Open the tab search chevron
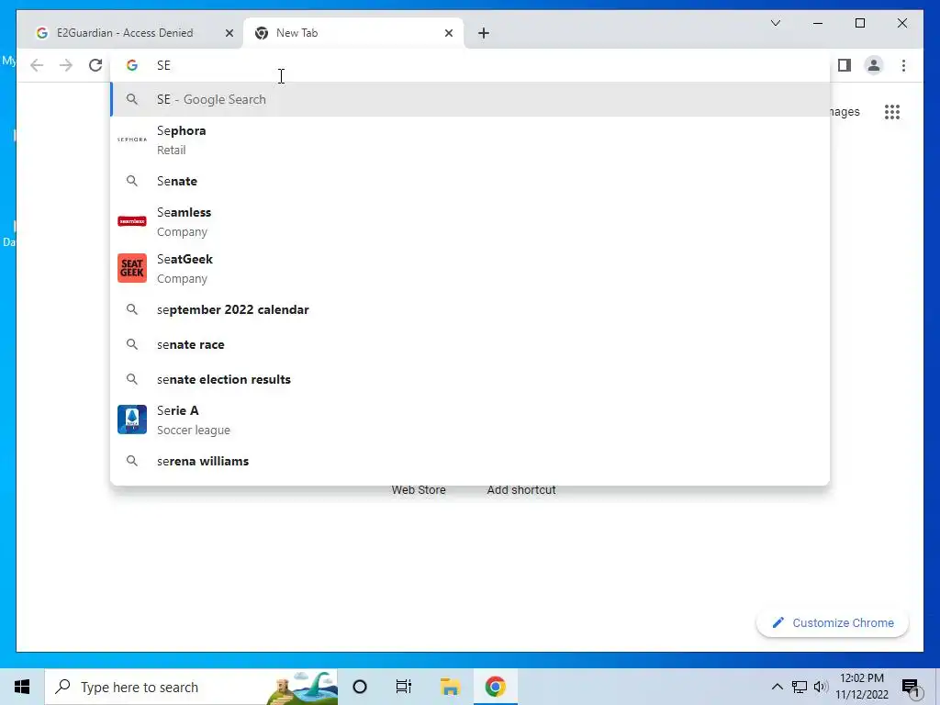Screen dimensions: 940x705 coord(775,23)
